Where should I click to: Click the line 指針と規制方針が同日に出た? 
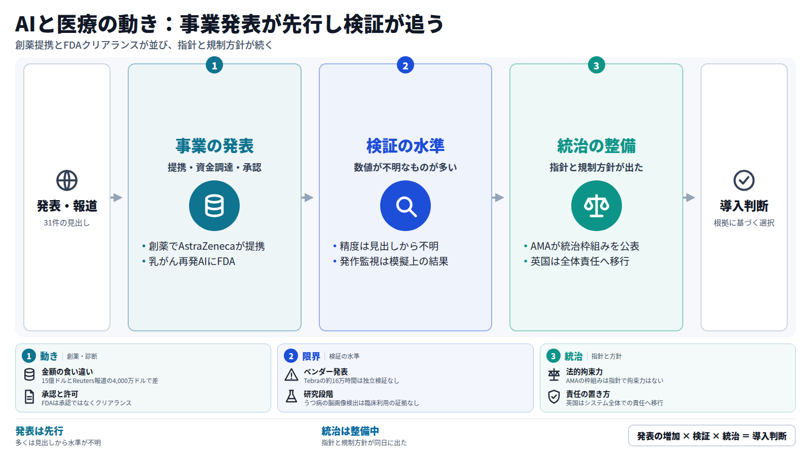point(364,443)
